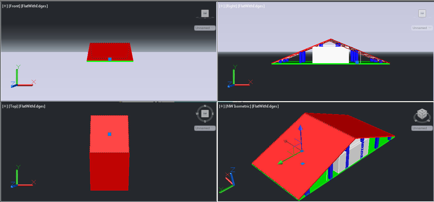The image size is (434, 202).
Task: Open the Unnamed UCS dropdown in the Right viewport
Action: 422,28
